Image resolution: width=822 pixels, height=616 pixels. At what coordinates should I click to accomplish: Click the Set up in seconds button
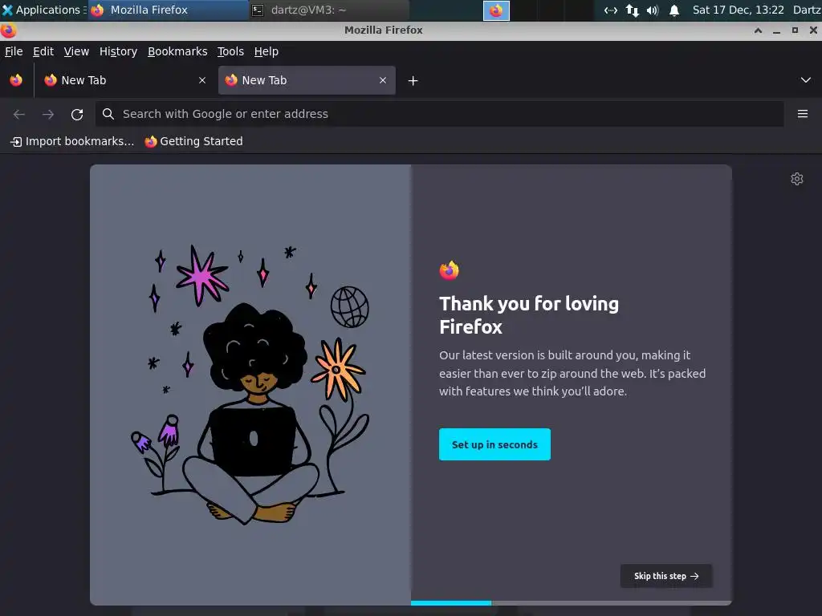click(494, 444)
